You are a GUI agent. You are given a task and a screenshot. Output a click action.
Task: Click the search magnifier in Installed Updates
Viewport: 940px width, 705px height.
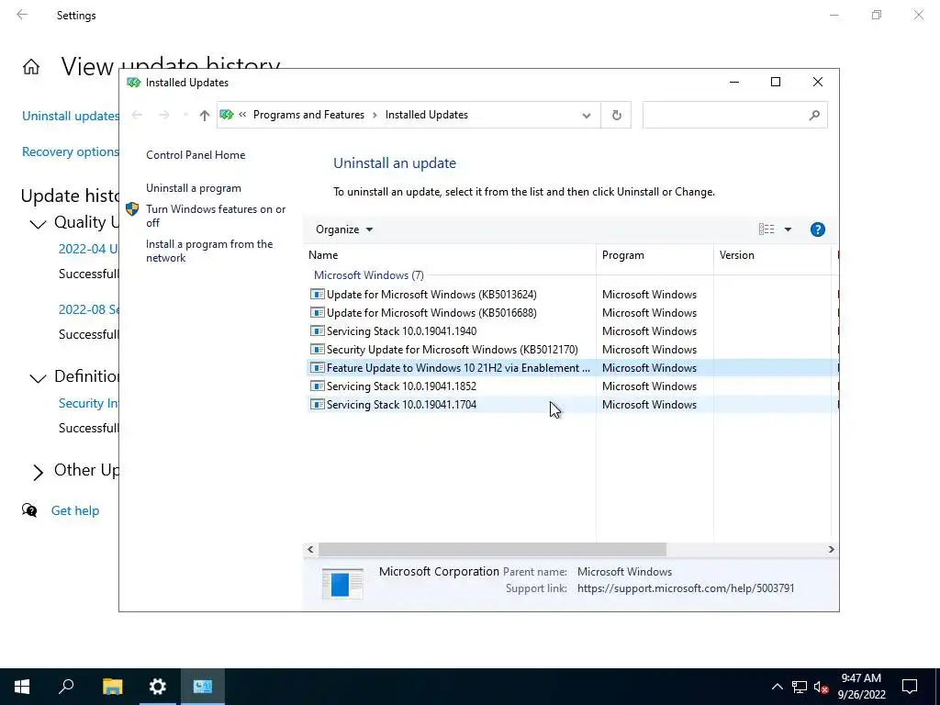tap(813, 115)
